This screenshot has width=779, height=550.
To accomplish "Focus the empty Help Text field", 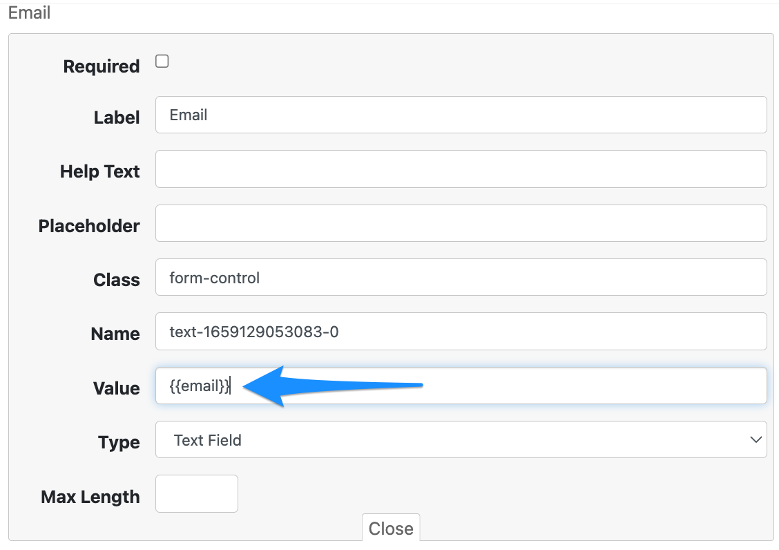I will coord(461,169).
